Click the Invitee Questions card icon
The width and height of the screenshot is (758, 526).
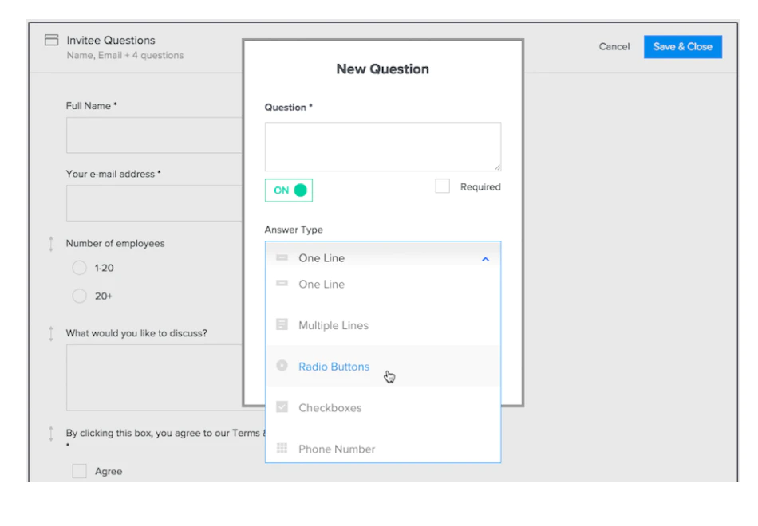tap(51, 41)
